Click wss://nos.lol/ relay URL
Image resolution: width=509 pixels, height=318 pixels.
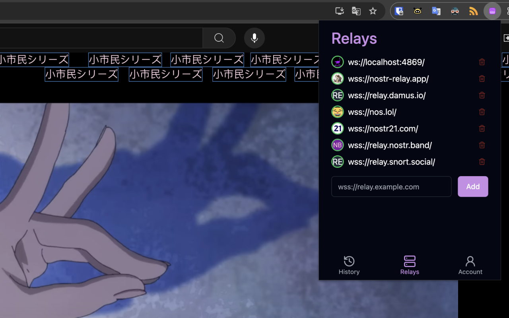(372, 112)
